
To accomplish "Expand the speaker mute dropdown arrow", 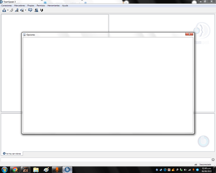I will click(x=25, y=10).
